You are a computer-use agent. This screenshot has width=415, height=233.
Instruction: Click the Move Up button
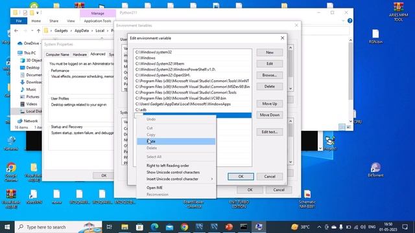[270, 104]
